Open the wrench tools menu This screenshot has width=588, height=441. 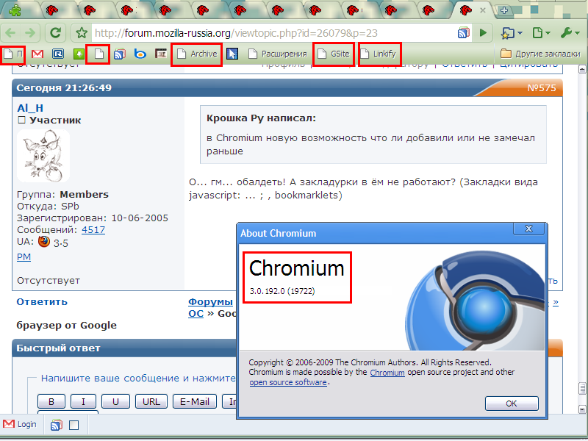(x=570, y=33)
